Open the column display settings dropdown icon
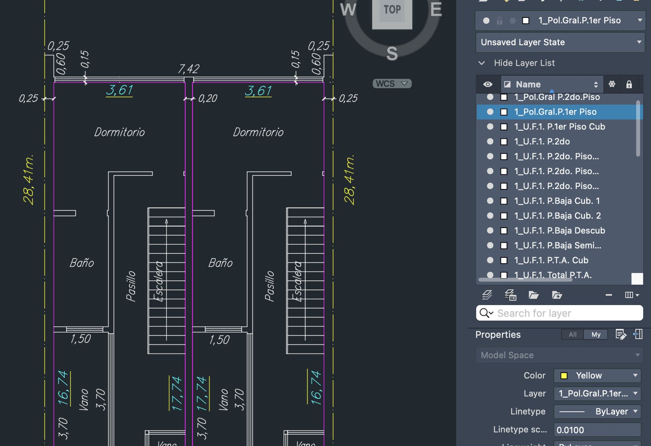 [632, 295]
